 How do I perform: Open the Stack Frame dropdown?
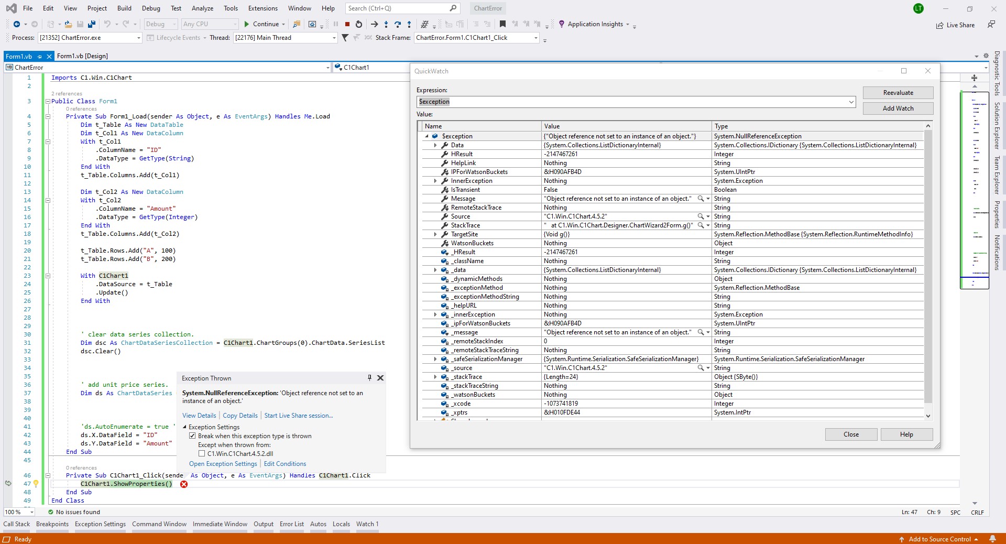[x=535, y=38]
